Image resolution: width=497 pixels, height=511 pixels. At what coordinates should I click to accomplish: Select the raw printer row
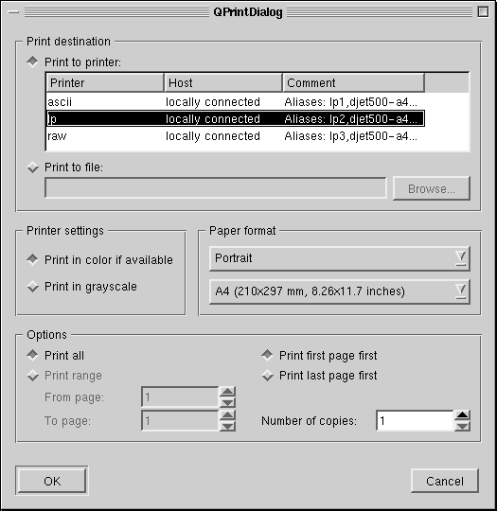click(x=236, y=136)
